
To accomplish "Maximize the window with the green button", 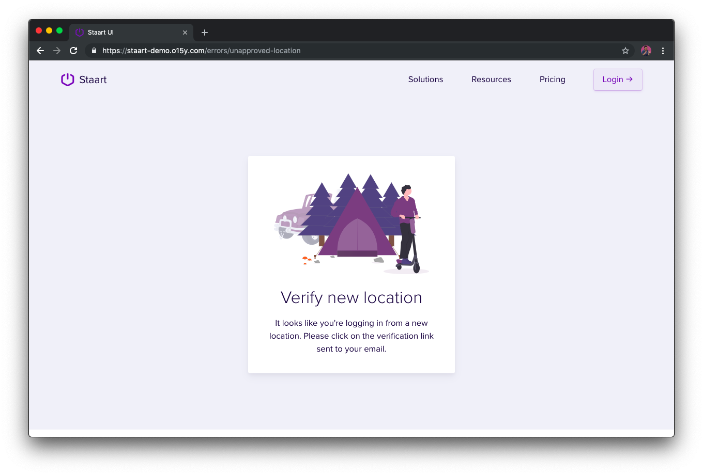I will [x=59, y=31].
